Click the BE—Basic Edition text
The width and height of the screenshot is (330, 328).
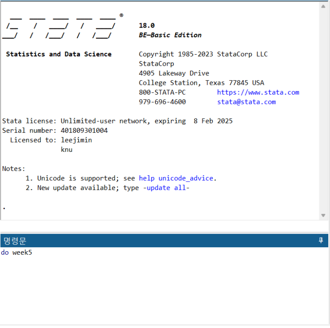pos(170,35)
